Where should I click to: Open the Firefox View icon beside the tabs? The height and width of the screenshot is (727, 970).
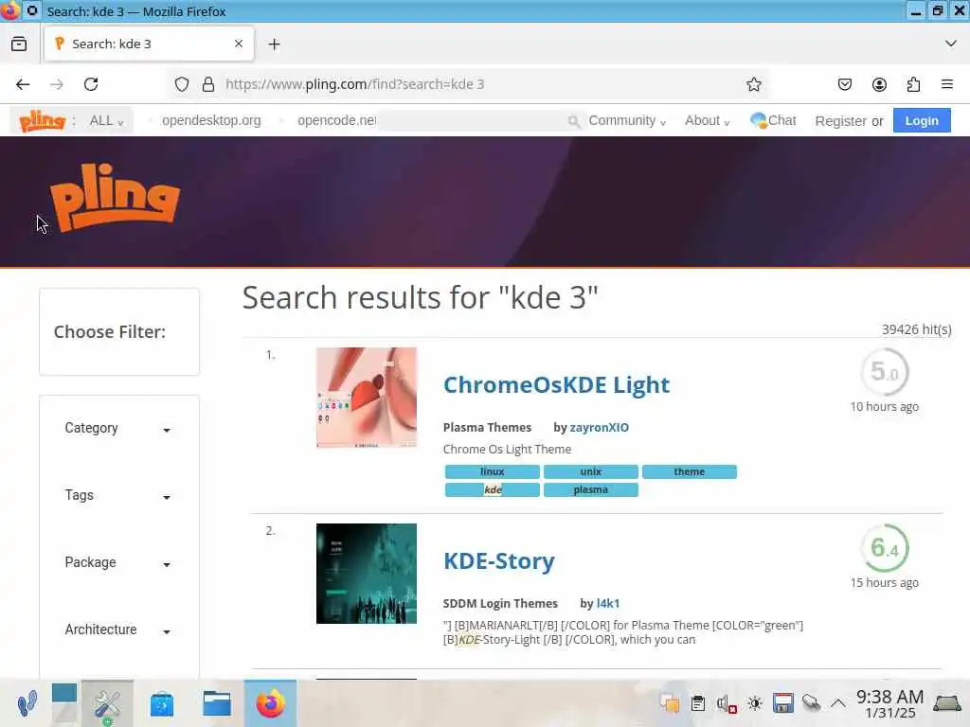pyautogui.click(x=19, y=44)
